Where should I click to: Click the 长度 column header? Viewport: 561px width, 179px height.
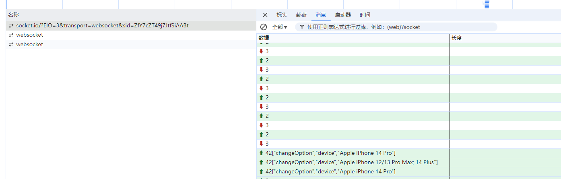[x=457, y=38]
